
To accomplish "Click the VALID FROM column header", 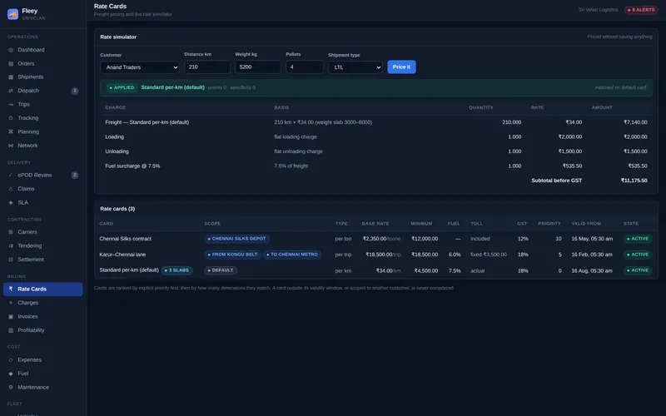I will tap(586, 224).
